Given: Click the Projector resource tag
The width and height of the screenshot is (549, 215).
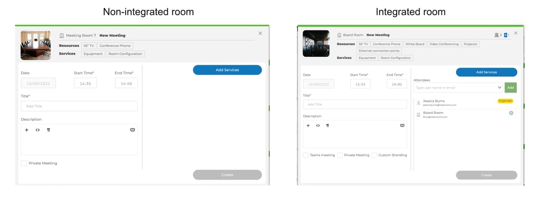Looking at the screenshot, I should tap(470, 44).
